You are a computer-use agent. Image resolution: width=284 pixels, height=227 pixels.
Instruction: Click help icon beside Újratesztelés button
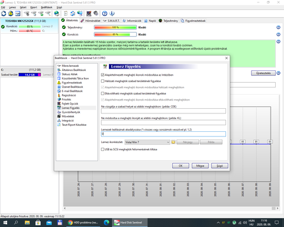pyautogui.click(x=278, y=73)
